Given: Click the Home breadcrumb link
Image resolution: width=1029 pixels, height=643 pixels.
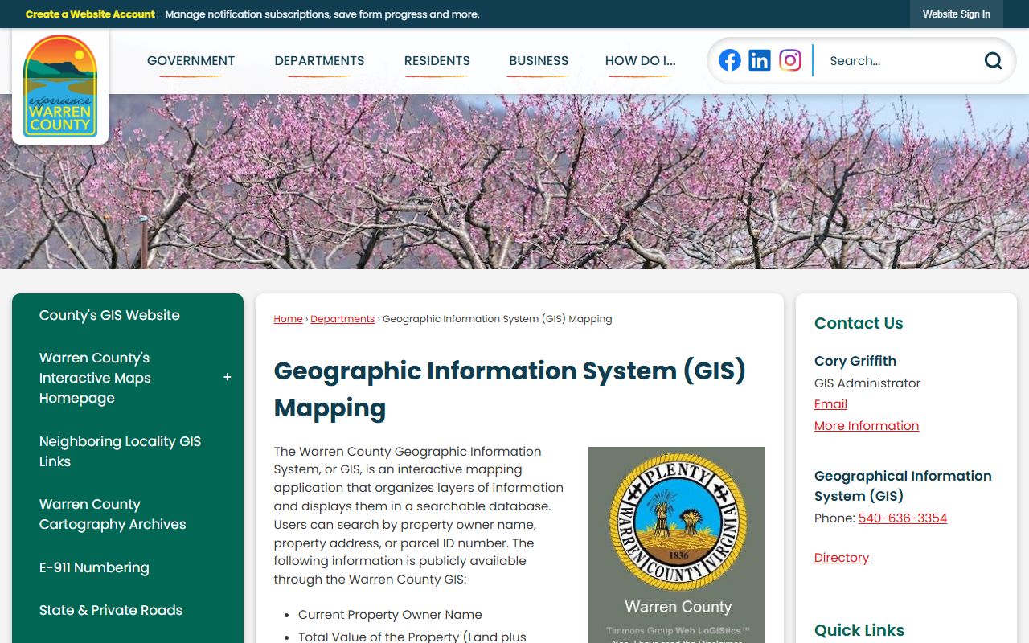Looking at the screenshot, I should point(288,319).
